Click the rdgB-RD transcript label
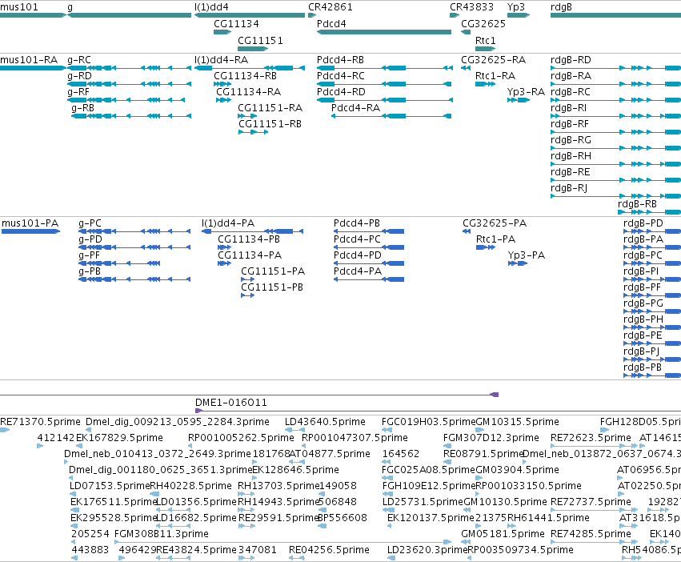The width and height of the screenshot is (681, 562). click(x=571, y=59)
